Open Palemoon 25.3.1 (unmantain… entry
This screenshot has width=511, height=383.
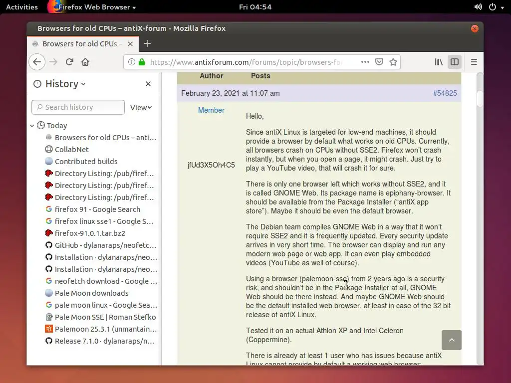pos(101,329)
